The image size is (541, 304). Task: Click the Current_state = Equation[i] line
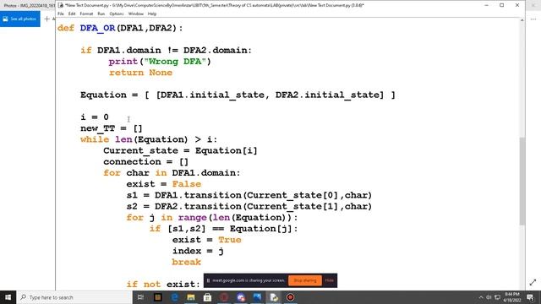point(180,150)
